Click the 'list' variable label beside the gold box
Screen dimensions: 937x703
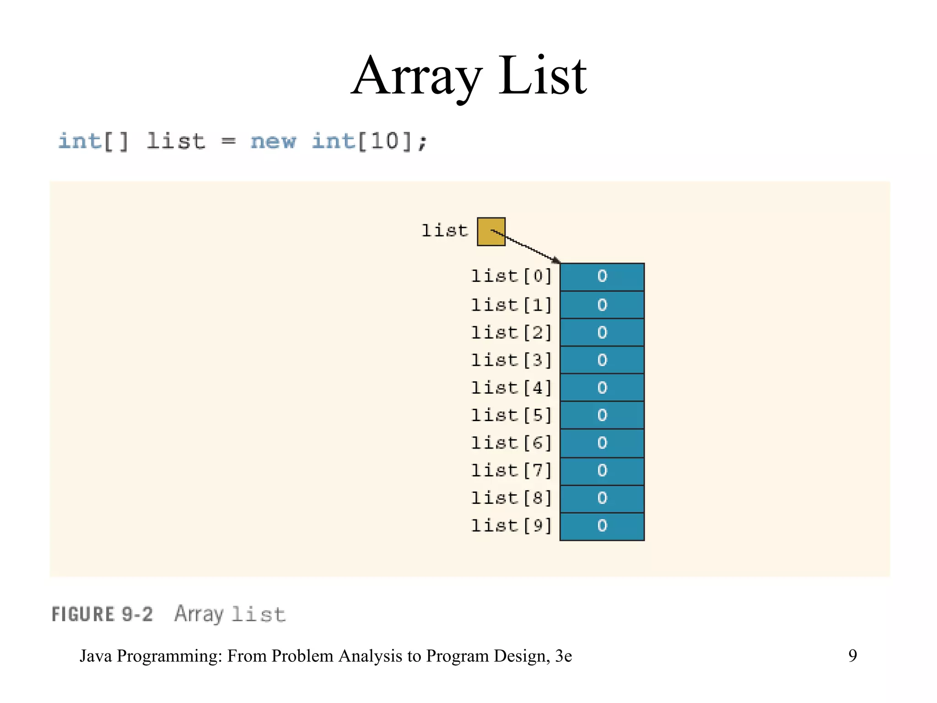pos(445,230)
